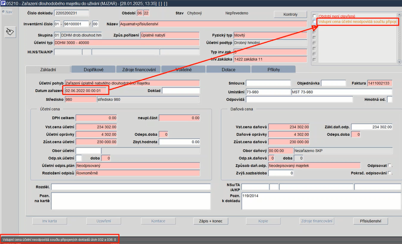This screenshot has width=402, height=244.
Task: Open the Dotace tab
Action: click(x=228, y=69)
